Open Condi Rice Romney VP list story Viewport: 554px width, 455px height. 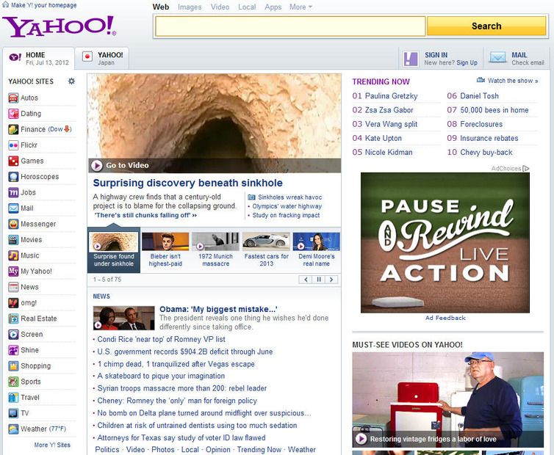[161, 339]
